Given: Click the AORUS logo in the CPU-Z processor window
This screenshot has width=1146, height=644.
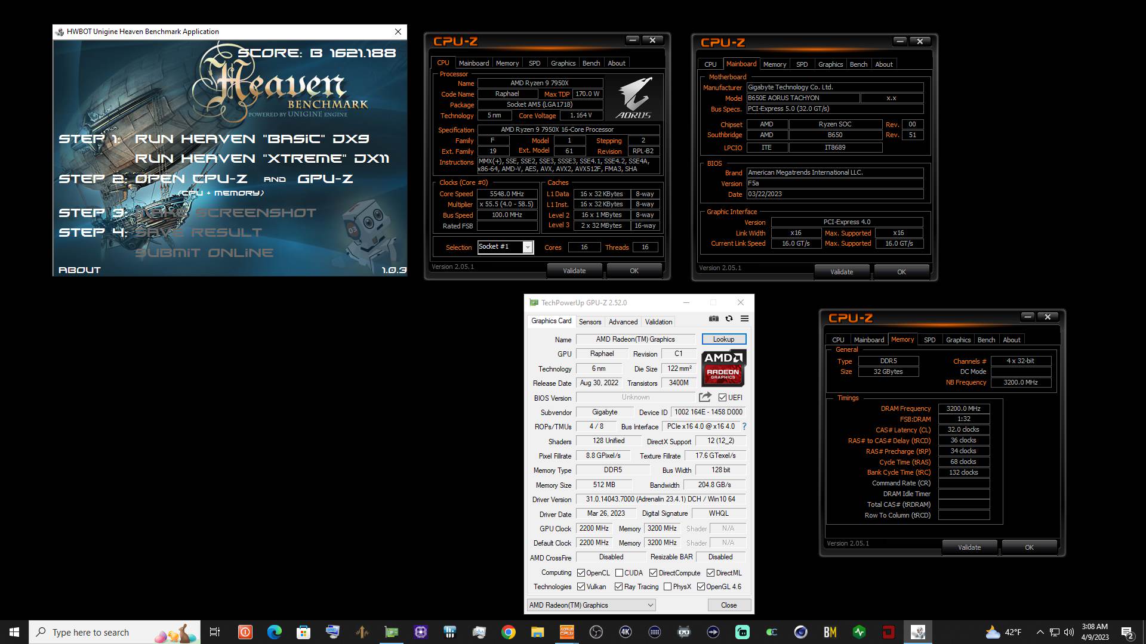Looking at the screenshot, I should (x=633, y=98).
